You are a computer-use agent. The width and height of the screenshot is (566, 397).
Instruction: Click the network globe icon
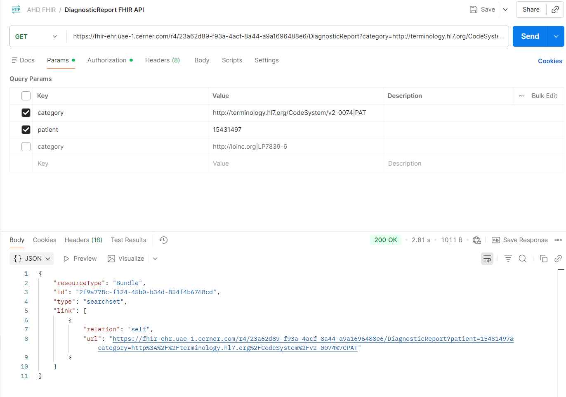point(477,240)
